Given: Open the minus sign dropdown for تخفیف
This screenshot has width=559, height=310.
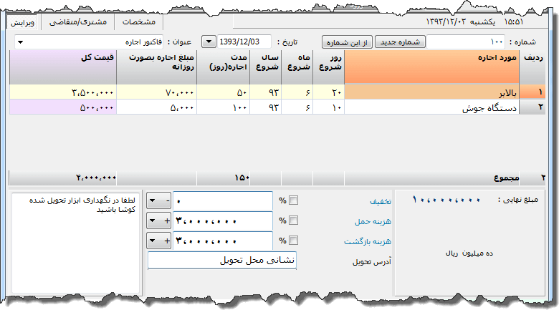Looking at the screenshot, I should tap(158, 200).
